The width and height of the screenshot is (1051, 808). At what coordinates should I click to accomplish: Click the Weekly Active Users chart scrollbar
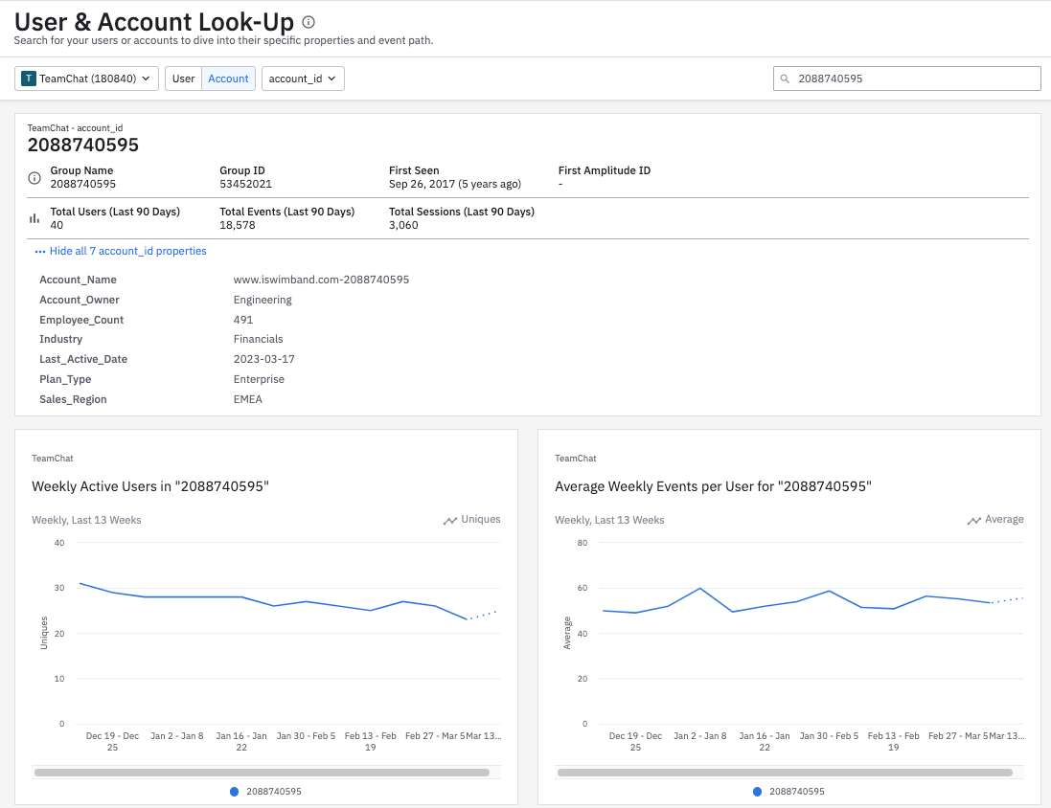point(262,772)
